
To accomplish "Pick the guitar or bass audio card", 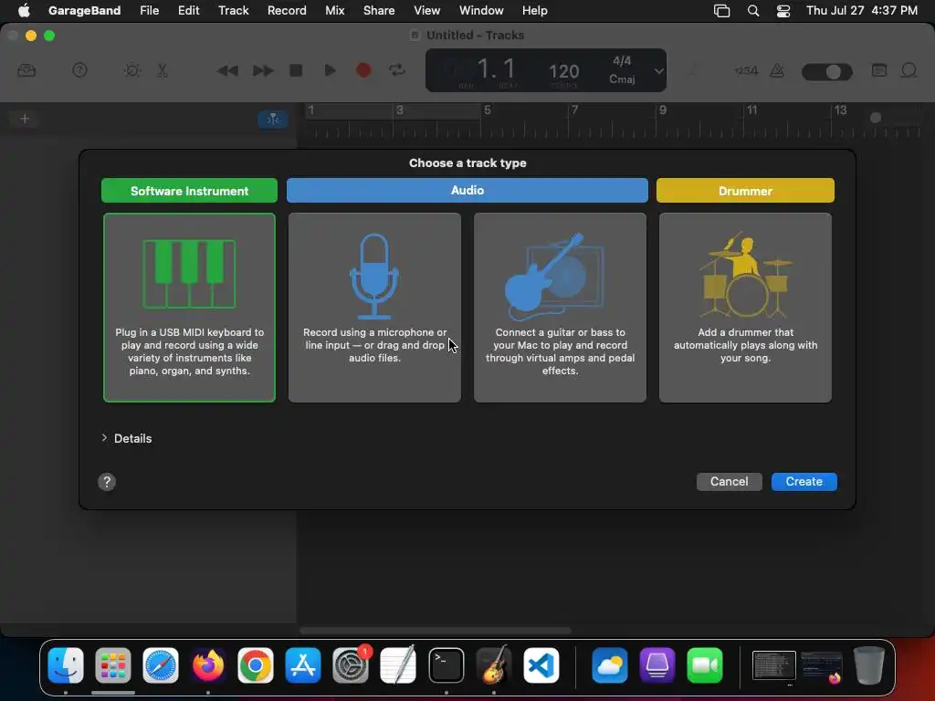I will (x=560, y=307).
